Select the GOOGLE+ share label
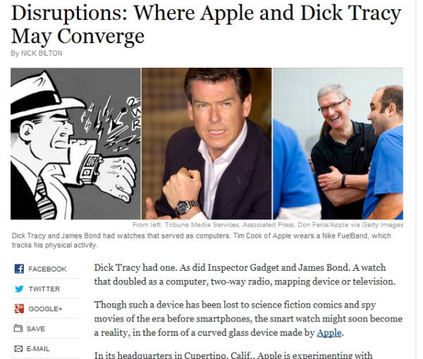423x359 pixels. (45, 309)
